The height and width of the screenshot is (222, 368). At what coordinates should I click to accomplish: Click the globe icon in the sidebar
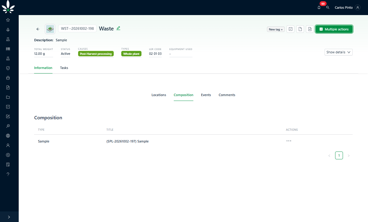click(8, 136)
